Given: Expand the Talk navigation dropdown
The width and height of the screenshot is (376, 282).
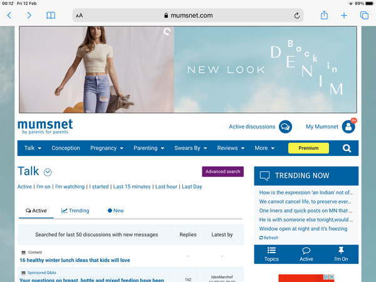Looking at the screenshot, I should pos(33,149).
